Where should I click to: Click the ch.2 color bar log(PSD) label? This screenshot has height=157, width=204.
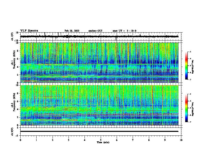(x=193, y=109)
